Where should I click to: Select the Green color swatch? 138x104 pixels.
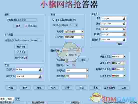pyautogui.click(x=113, y=63)
